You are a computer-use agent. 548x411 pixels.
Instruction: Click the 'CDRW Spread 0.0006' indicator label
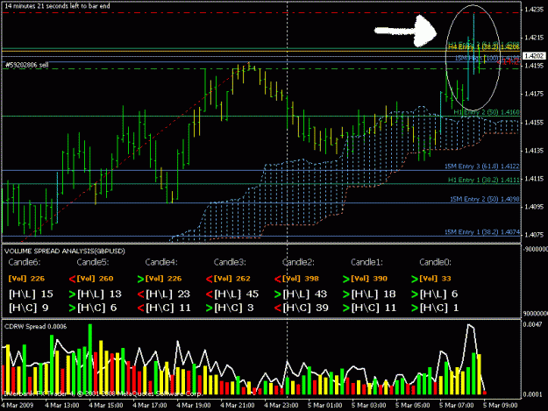[35, 327]
